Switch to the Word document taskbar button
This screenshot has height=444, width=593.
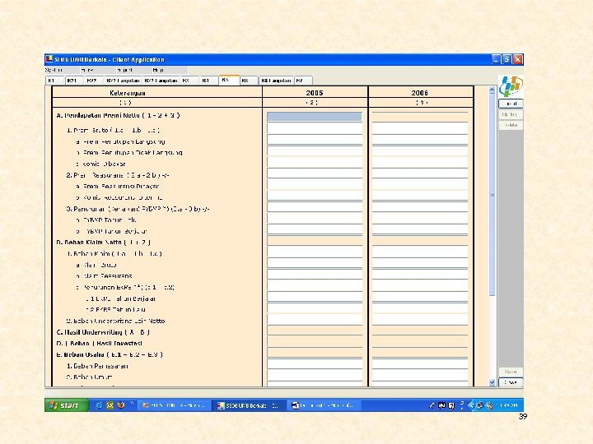(323, 405)
